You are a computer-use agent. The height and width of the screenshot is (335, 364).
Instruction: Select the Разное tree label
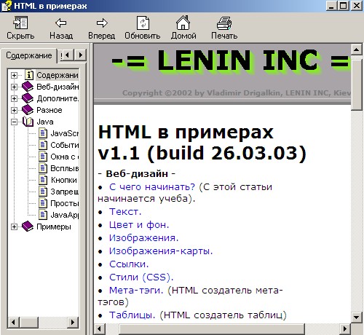point(50,110)
